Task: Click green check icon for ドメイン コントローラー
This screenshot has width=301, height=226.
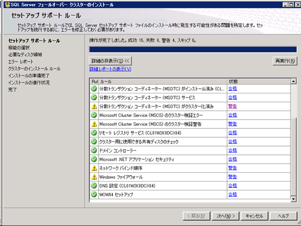Action: [94, 150]
